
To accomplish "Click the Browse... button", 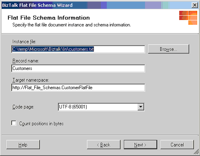I will coord(169,49).
